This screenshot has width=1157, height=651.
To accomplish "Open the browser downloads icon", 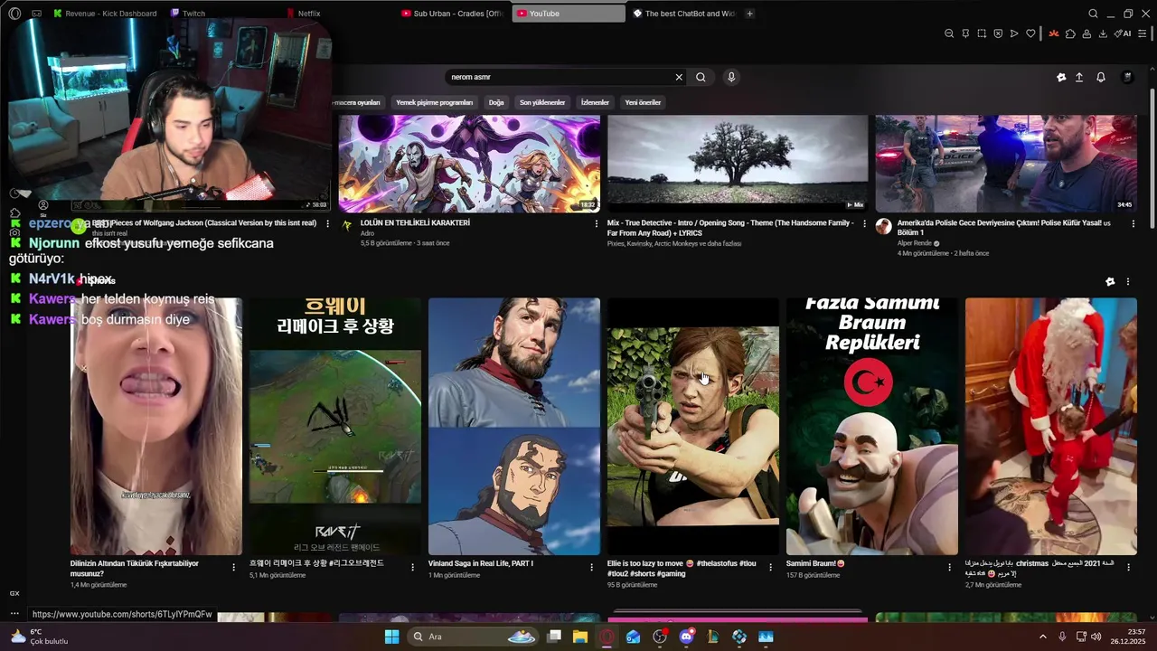I will pyautogui.click(x=1103, y=33).
